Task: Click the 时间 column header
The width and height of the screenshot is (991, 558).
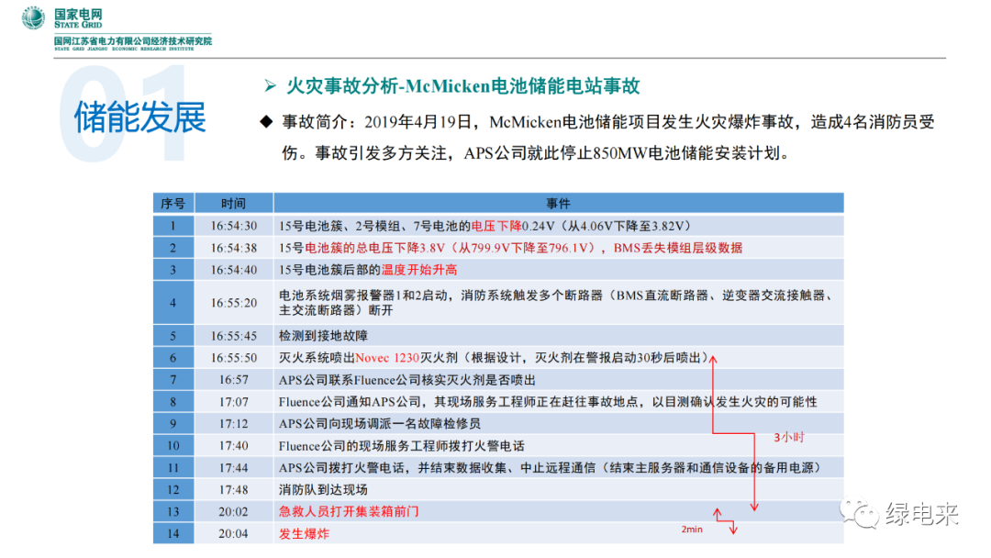Action: pyautogui.click(x=234, y=204)
